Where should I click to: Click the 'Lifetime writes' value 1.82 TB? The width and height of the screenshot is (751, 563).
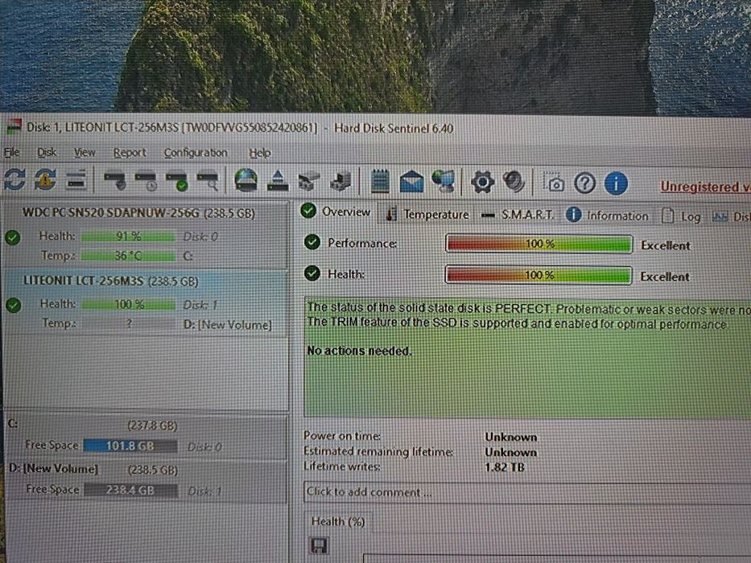coord(505,467)
